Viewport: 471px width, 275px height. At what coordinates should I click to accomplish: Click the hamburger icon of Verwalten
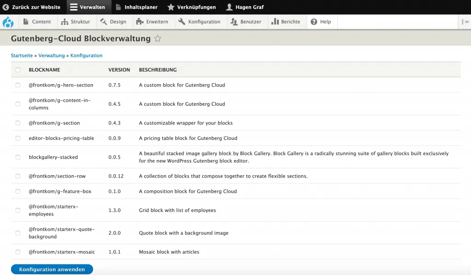tap(74, 7)
